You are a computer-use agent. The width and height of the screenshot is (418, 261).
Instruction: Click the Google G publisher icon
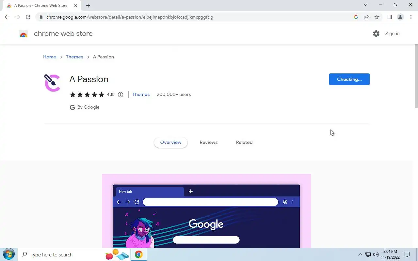pos(72,107)
